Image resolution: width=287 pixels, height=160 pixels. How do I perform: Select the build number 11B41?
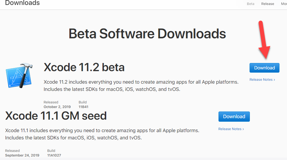point(84,107)
